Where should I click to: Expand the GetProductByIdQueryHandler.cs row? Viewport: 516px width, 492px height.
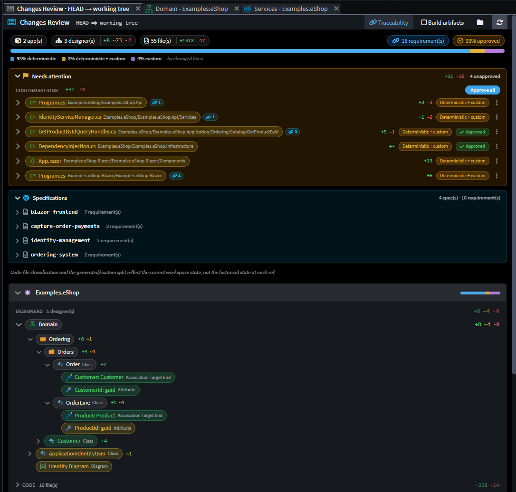(x=18, y=132)
